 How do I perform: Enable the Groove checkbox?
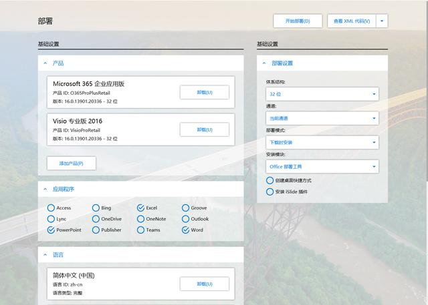tap(185, 208)
